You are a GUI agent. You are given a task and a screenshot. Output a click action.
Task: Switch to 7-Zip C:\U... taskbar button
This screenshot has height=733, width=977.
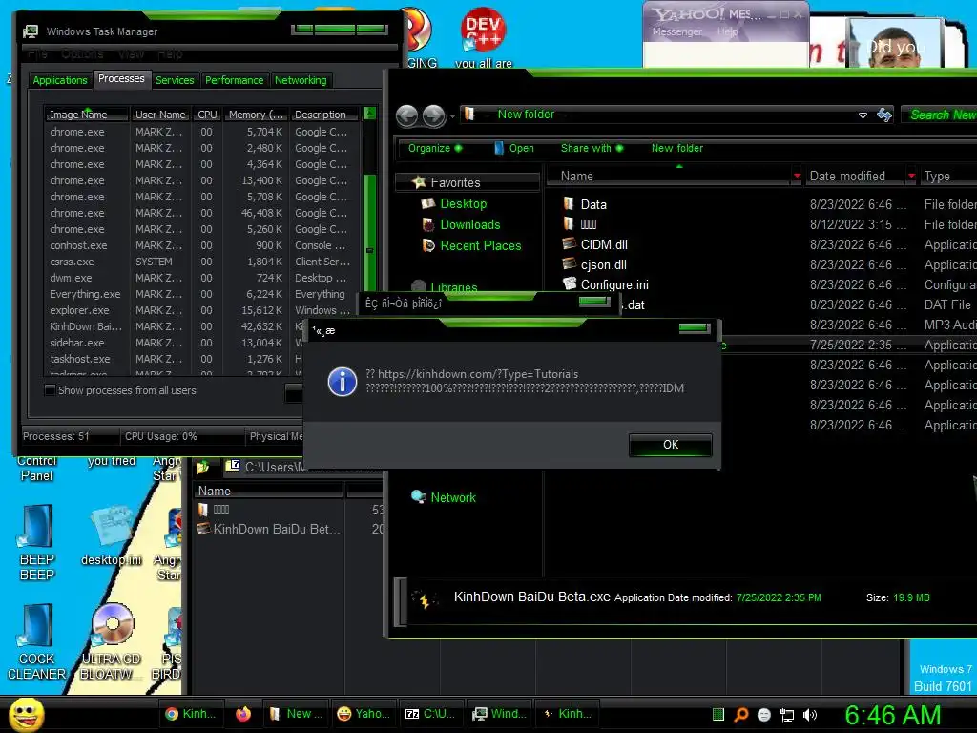431,714
